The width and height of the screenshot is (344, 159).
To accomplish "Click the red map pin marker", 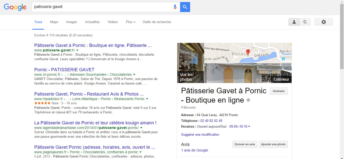I will click(248, 52).
